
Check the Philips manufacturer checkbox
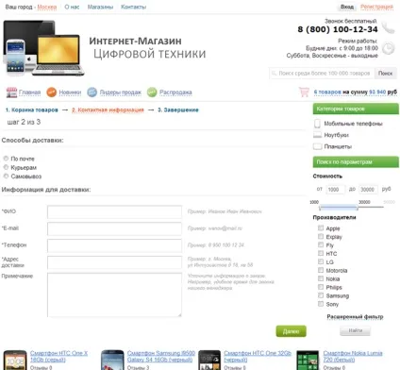(321, 287)
